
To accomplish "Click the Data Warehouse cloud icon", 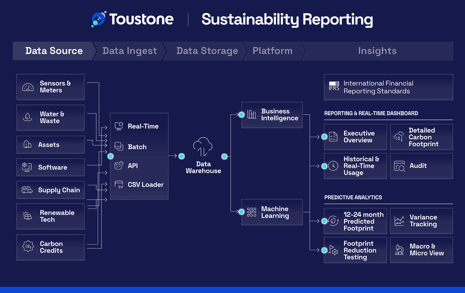I will 203,147.
